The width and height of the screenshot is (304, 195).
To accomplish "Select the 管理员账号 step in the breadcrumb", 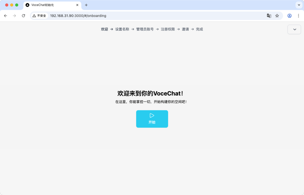I will (145, 29).
